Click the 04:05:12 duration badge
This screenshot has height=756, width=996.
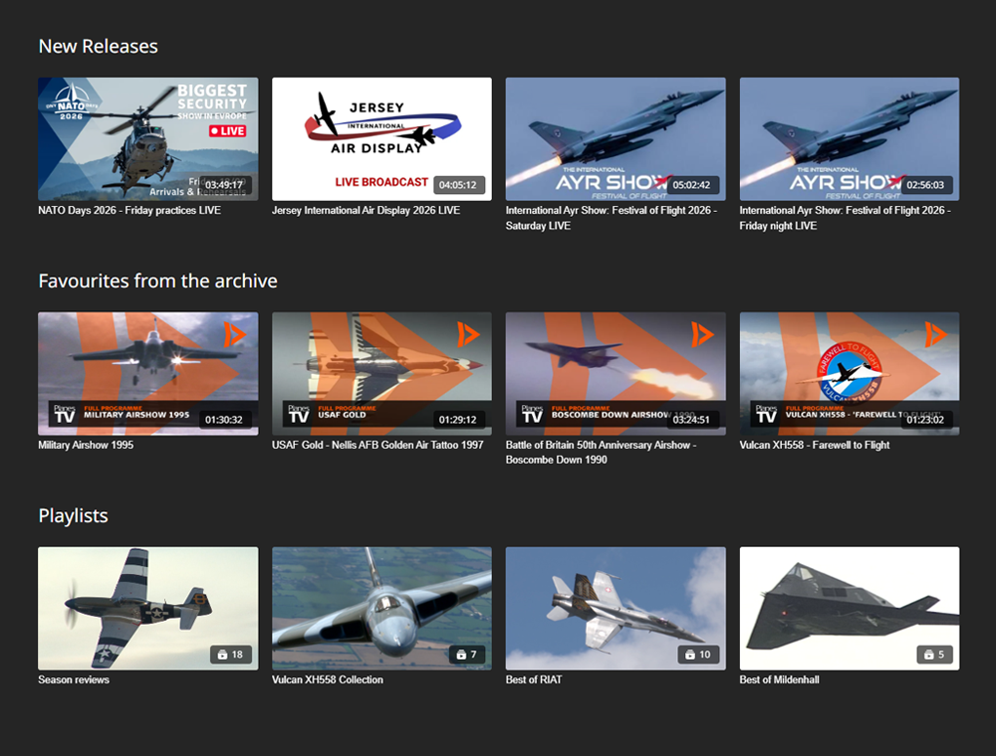[x=458, y=185]
